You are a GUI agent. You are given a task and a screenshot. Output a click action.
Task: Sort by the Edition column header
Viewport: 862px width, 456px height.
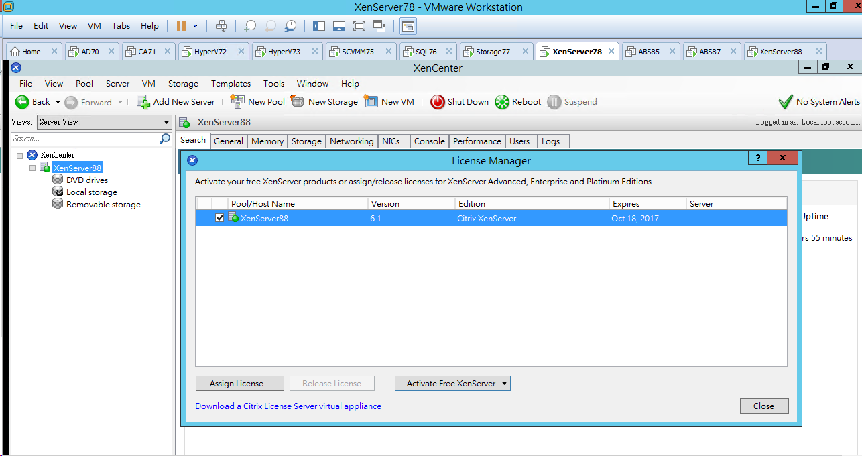[532, 204]
